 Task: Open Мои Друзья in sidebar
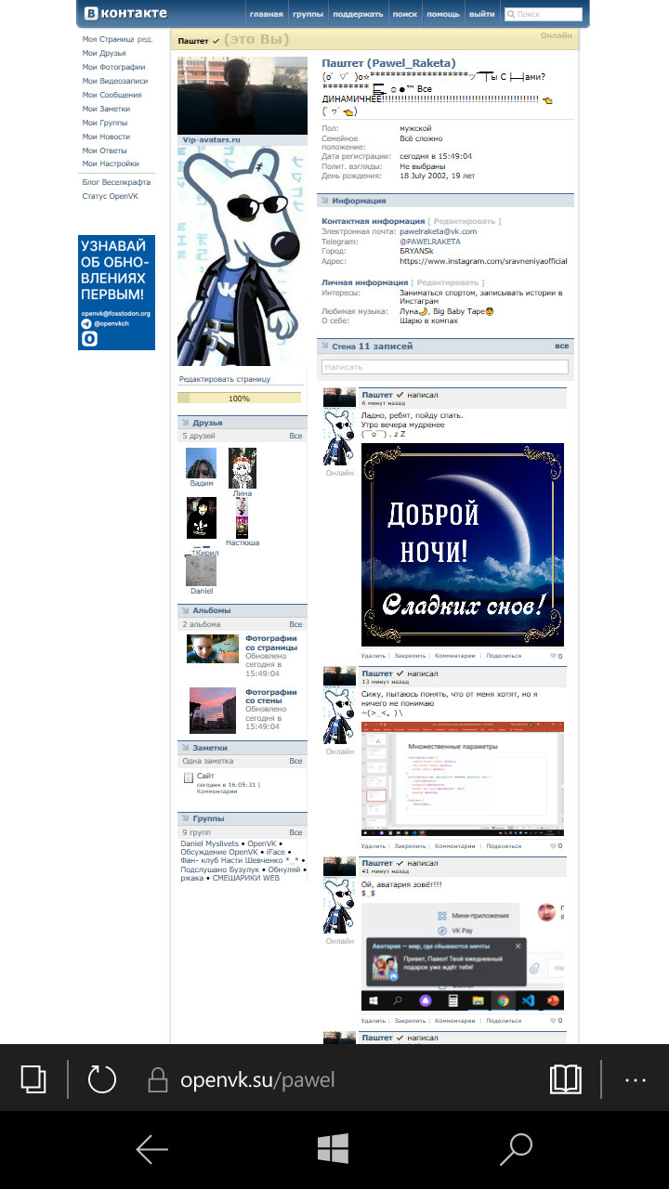(102, 53)
